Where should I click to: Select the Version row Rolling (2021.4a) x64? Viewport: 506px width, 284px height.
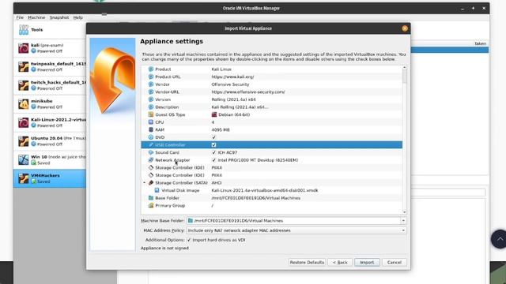(x=272, y=99)
